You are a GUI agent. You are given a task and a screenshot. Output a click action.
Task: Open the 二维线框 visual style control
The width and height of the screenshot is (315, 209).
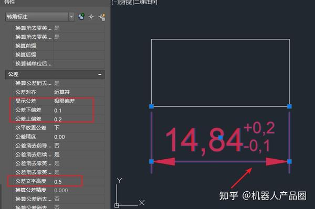pyautogui.click(x=145, y=2)
